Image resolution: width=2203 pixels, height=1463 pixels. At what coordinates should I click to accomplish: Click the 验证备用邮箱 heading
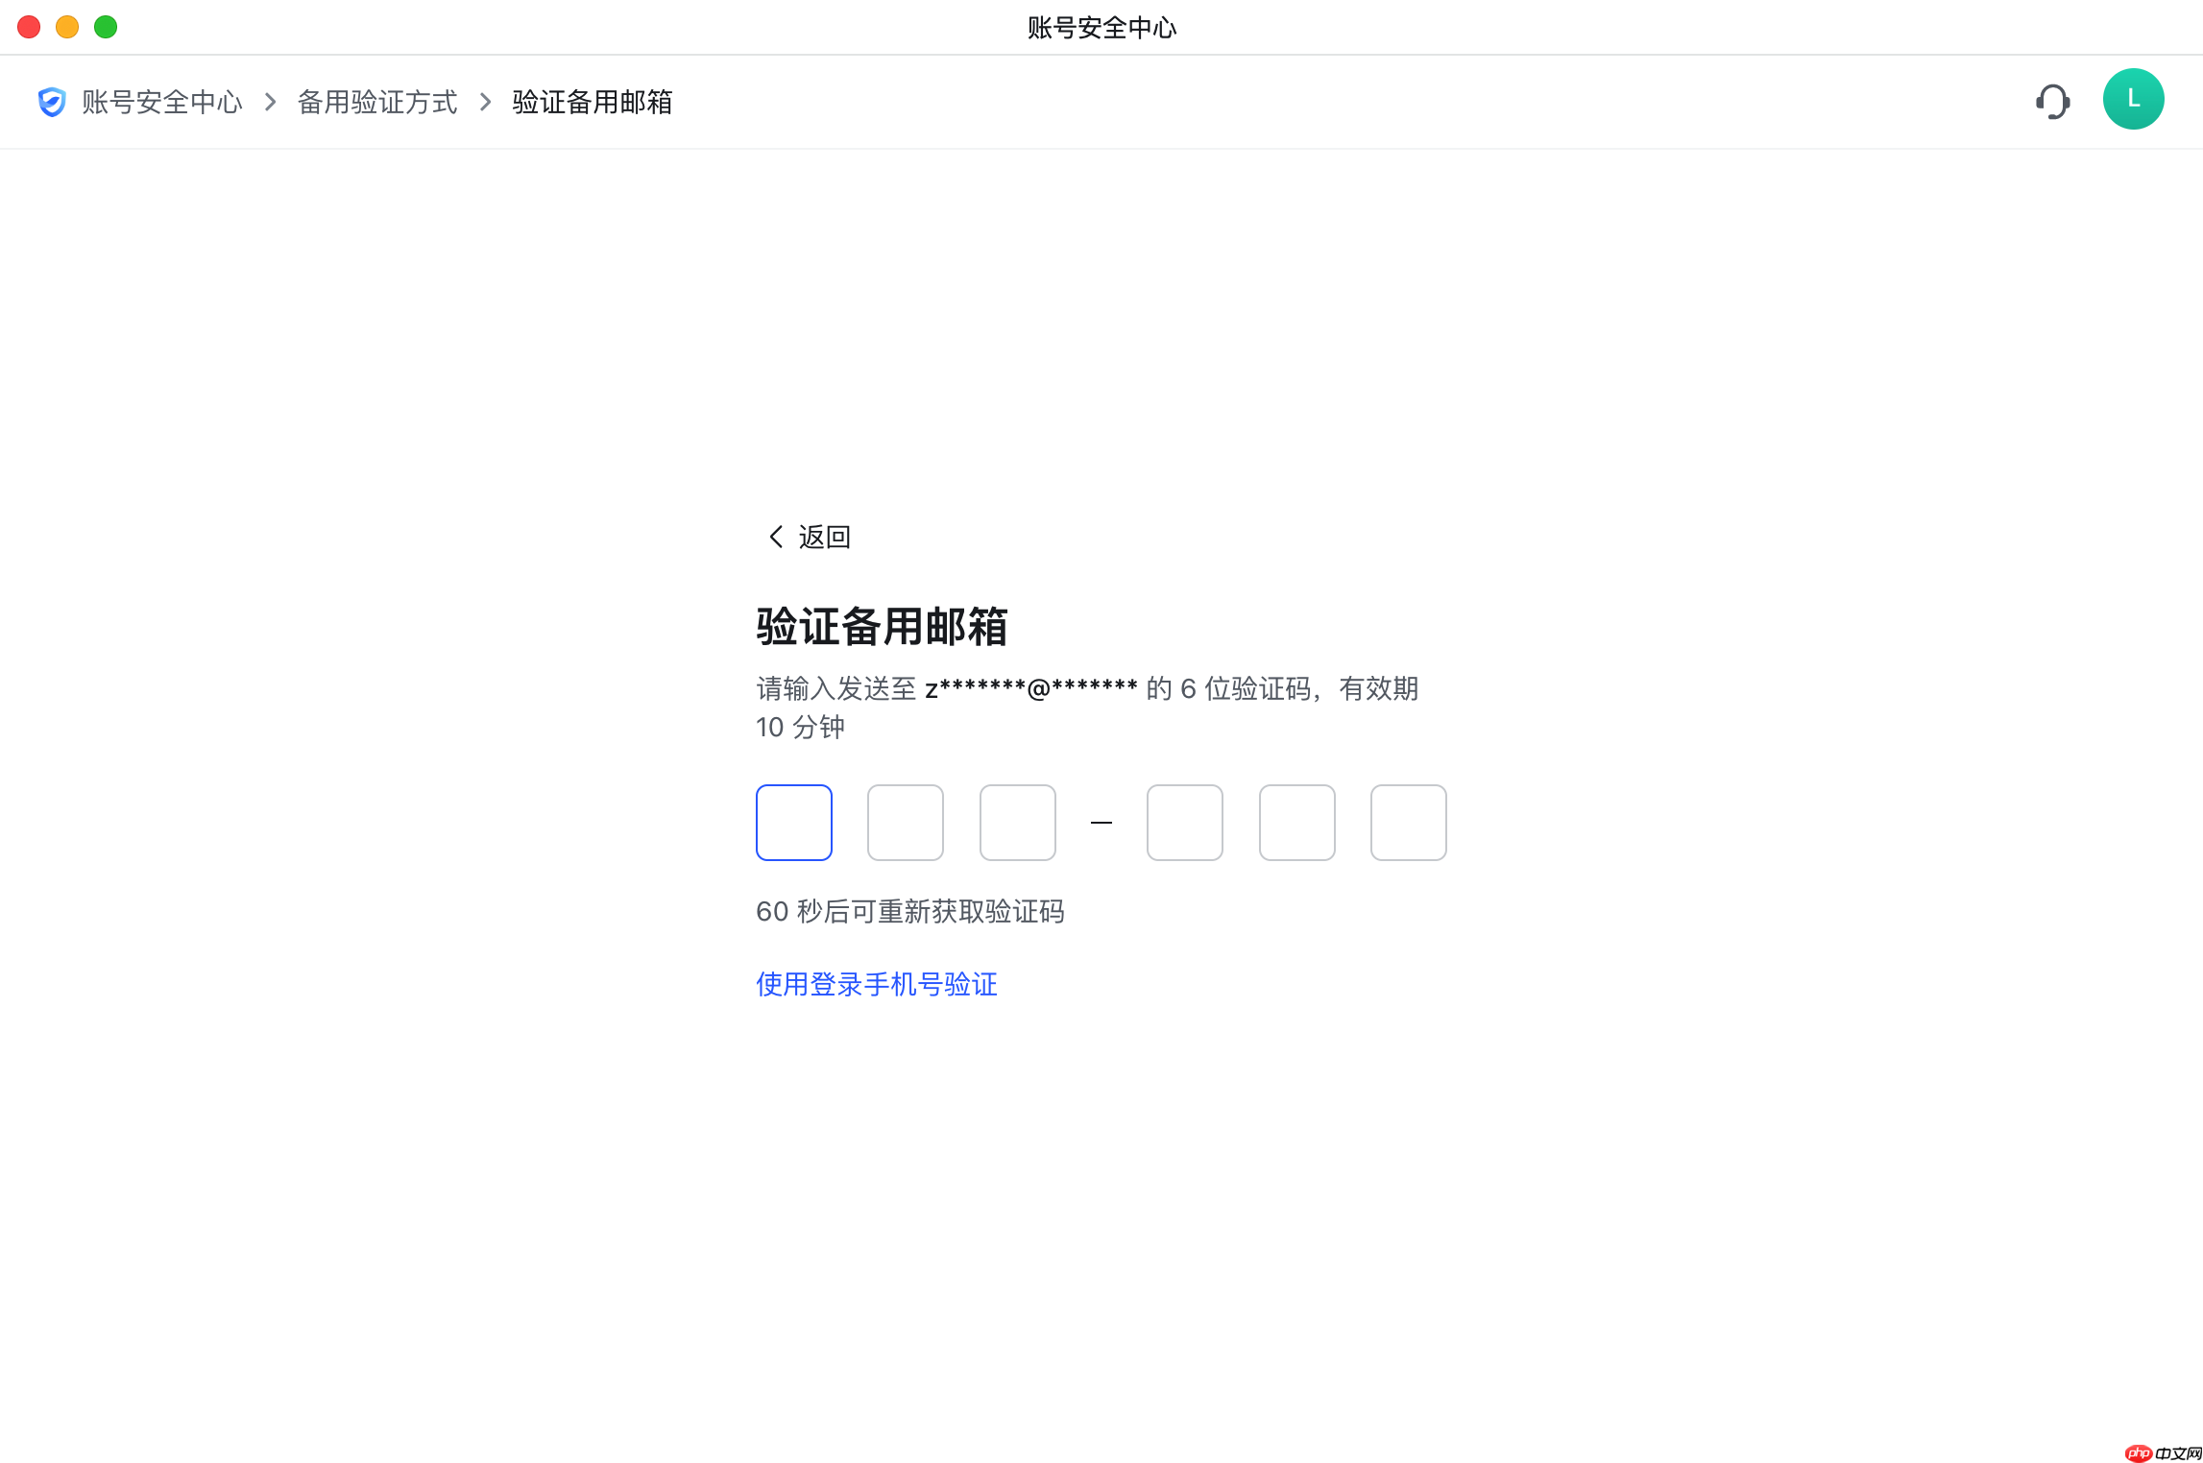tap(882, 626)
